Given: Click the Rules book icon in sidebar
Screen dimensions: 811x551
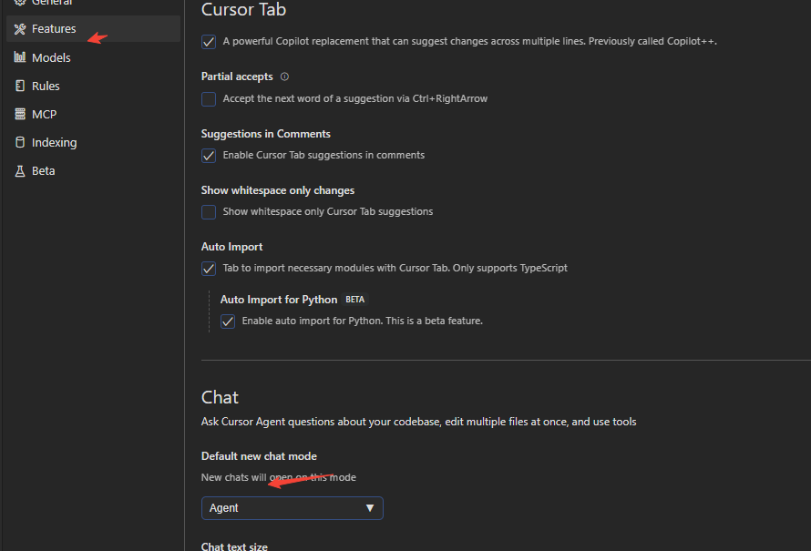Looking at the screenshot, I should click(20, 86).
